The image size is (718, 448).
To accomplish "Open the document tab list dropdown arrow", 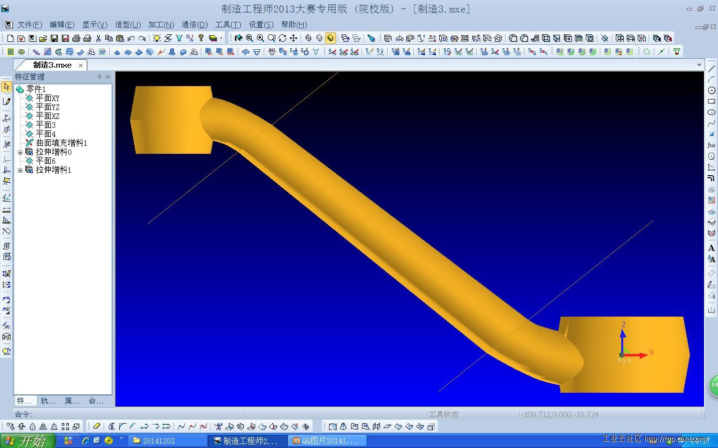I will coord(699,65).
